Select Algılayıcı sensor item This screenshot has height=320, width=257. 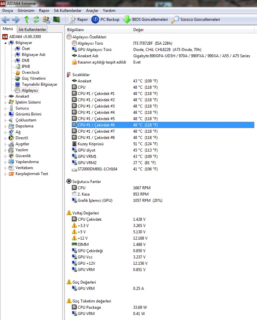[27, 90]
